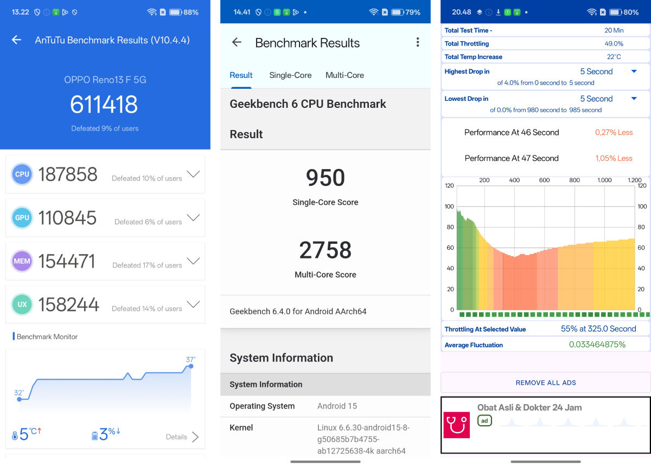
Task: Tap the Wi-Fi icon in throttling test screen
Action: [x=592, y=12]
